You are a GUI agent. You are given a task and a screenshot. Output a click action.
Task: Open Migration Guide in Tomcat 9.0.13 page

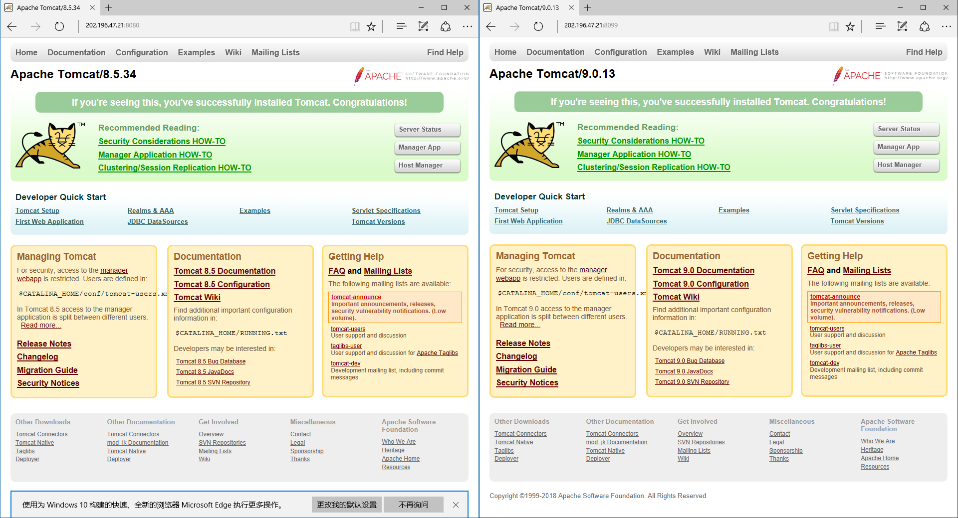526,369
